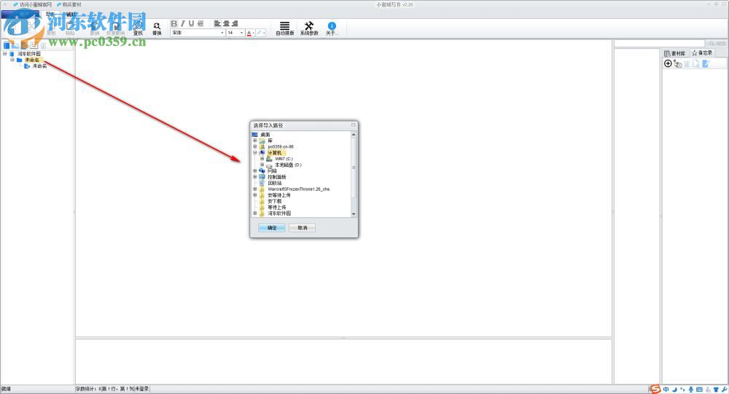
Task: Expand the WIN7 (C:) drive
Action: tap(262, 159)
